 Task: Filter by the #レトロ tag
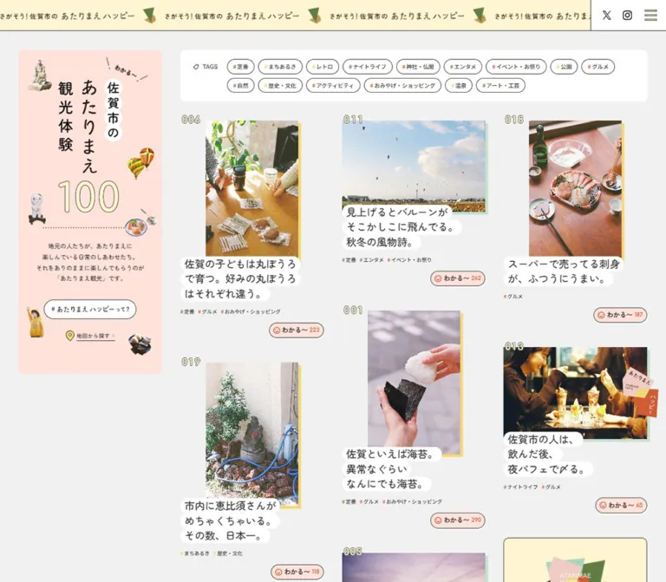click(323, 67)
